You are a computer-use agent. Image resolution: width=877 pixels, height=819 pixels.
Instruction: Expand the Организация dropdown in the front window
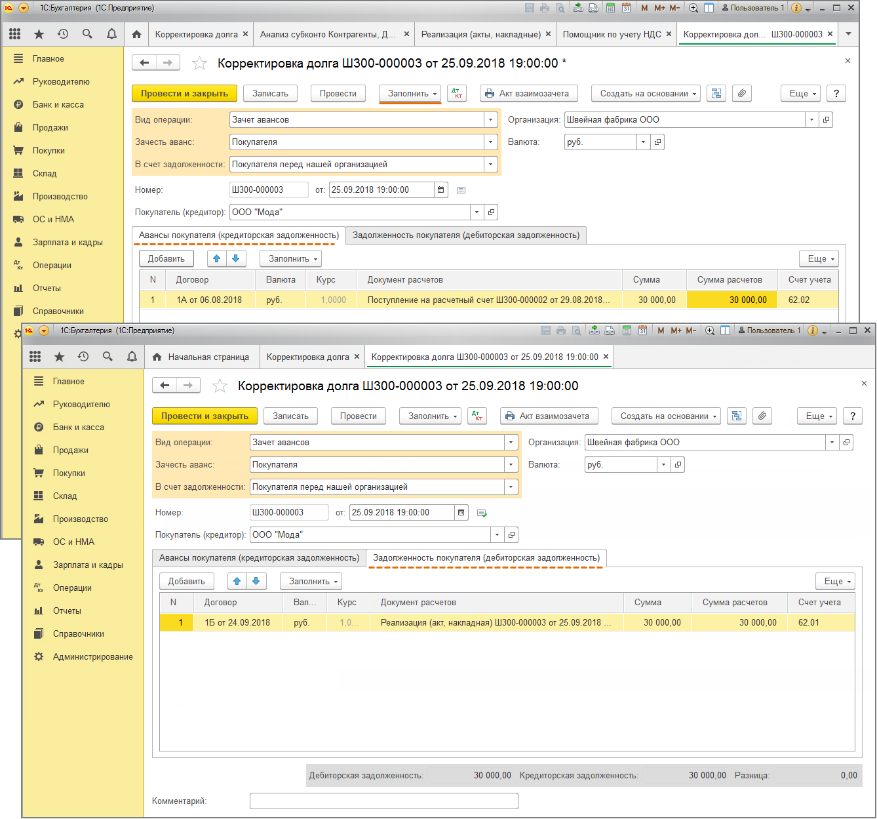click(832, 443)
